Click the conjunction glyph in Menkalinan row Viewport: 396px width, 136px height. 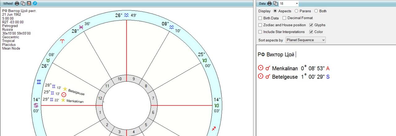point(268,68)
